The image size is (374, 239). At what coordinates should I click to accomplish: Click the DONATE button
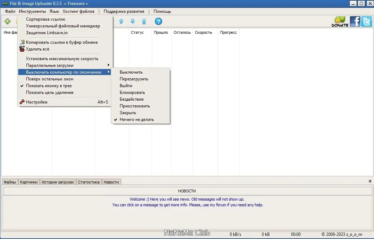[x=339, y=21]
